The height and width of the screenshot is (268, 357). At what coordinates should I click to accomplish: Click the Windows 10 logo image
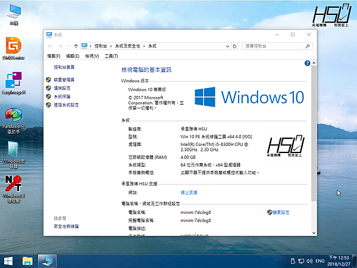(x=249, y=97)
